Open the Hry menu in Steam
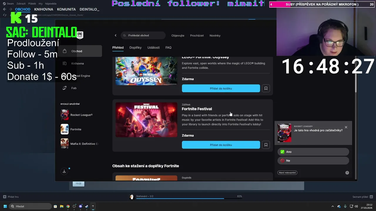The width and height of the screenshot is (376, 211). coord(41,4)
